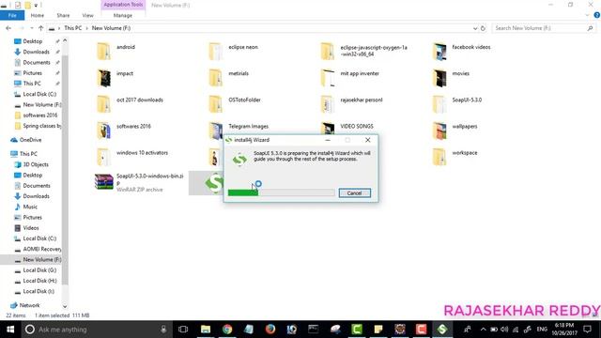Click Cortana Ask me anything box
601x338 pixels.
click(x=96, y=330)
